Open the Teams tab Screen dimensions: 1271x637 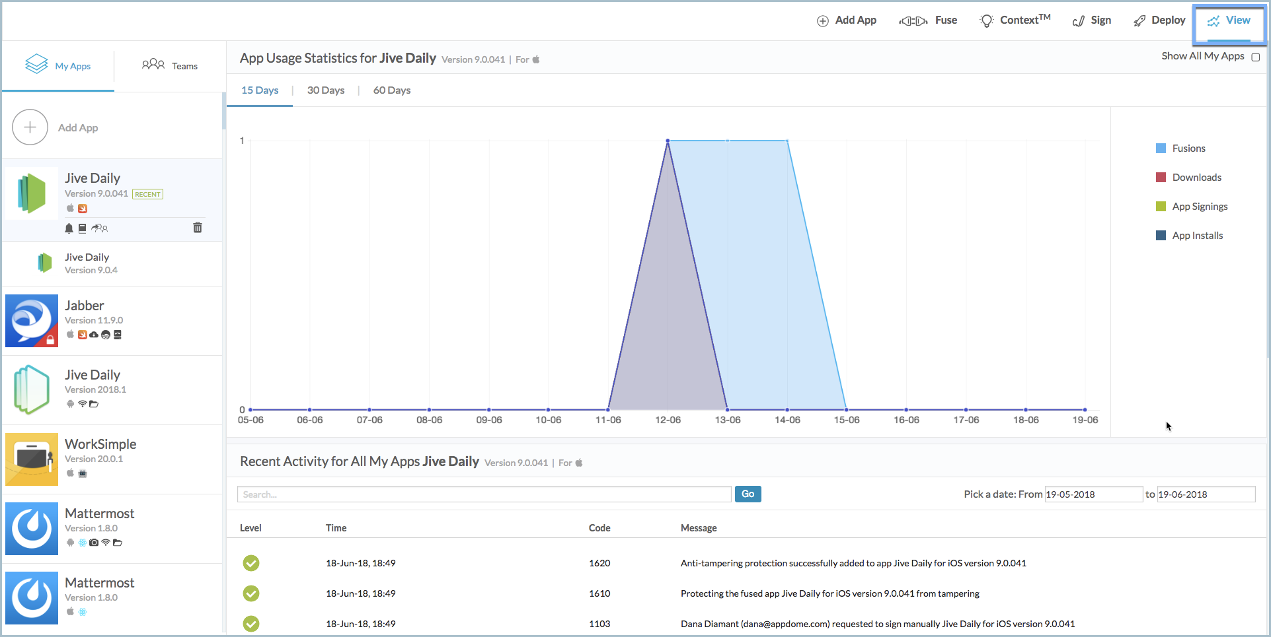170,66
